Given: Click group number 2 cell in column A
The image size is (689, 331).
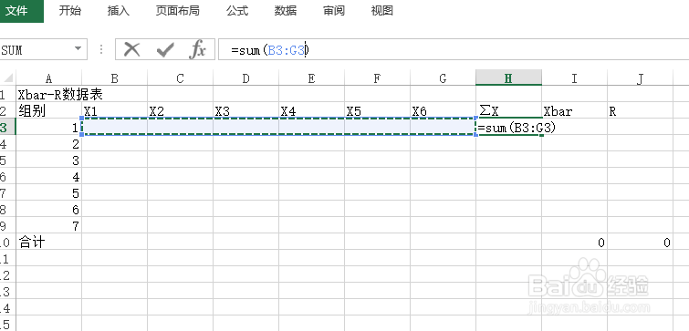Looking at the screenshot, I should coord(48,143).
